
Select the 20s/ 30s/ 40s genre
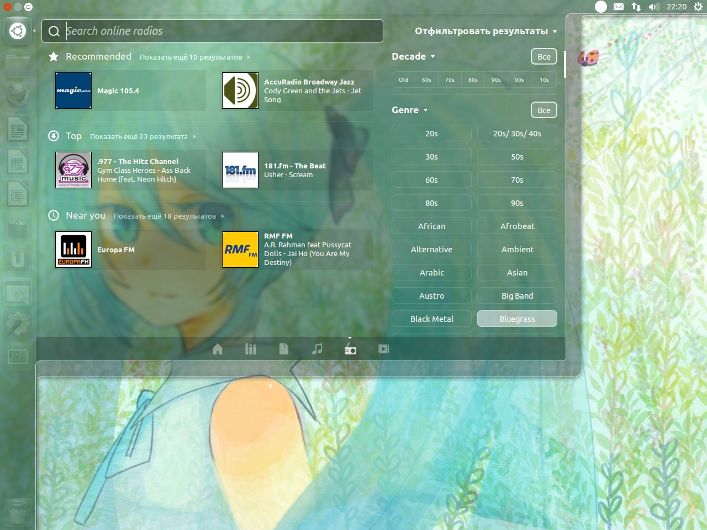point(517,133)
